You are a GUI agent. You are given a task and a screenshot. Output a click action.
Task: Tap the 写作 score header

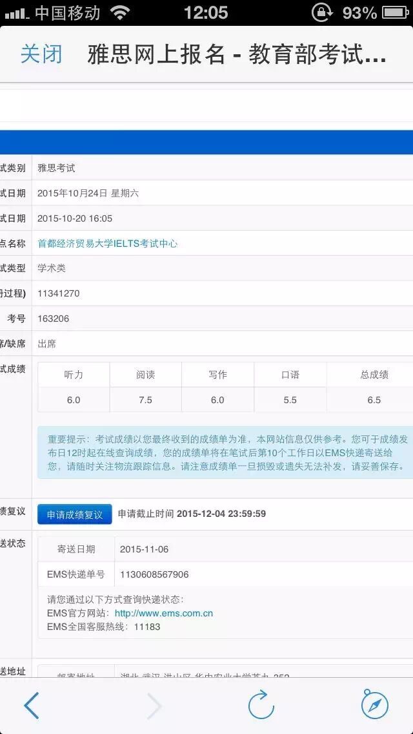point(217,375)
